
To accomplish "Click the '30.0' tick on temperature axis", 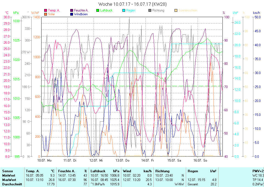I will pyautogui.click(x=7, y=17).
